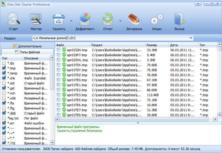Uncheck the *.tmp file type
222x153 pixels.
[4, 68]
